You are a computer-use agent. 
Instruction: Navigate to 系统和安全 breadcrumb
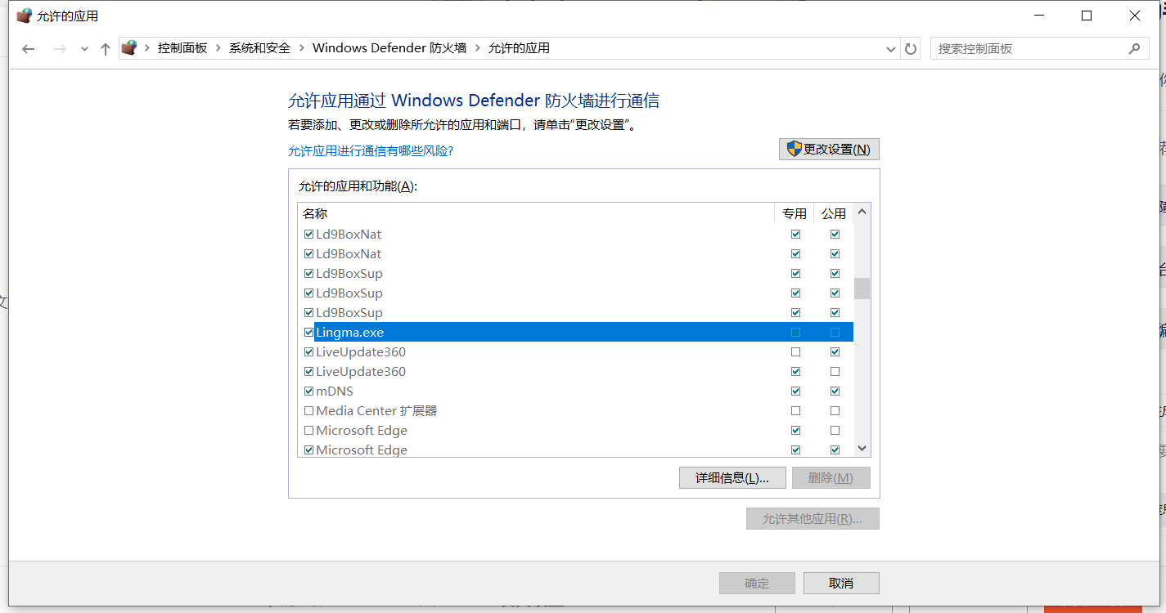point(260,48)
